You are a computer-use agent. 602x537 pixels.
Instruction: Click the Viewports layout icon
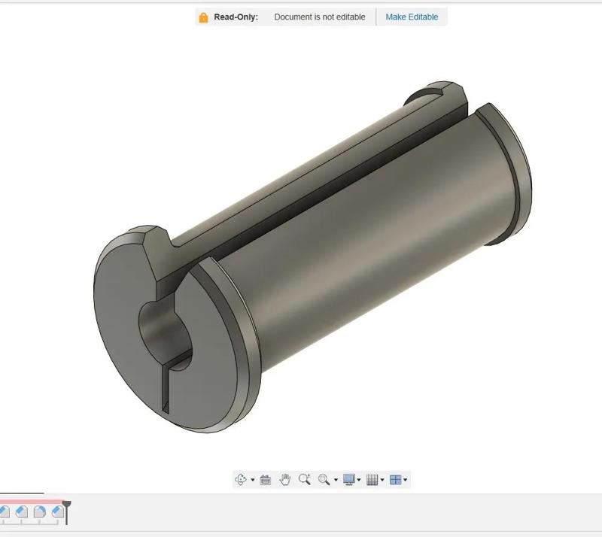click(396, 479)
